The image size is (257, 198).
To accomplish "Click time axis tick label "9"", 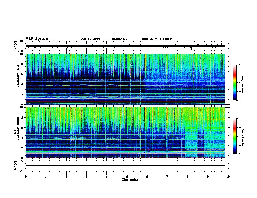I will click(208, 177).
